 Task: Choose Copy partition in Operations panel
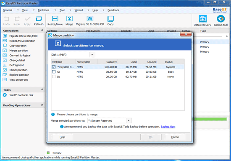pyautogui.click(x=18, y=46)
